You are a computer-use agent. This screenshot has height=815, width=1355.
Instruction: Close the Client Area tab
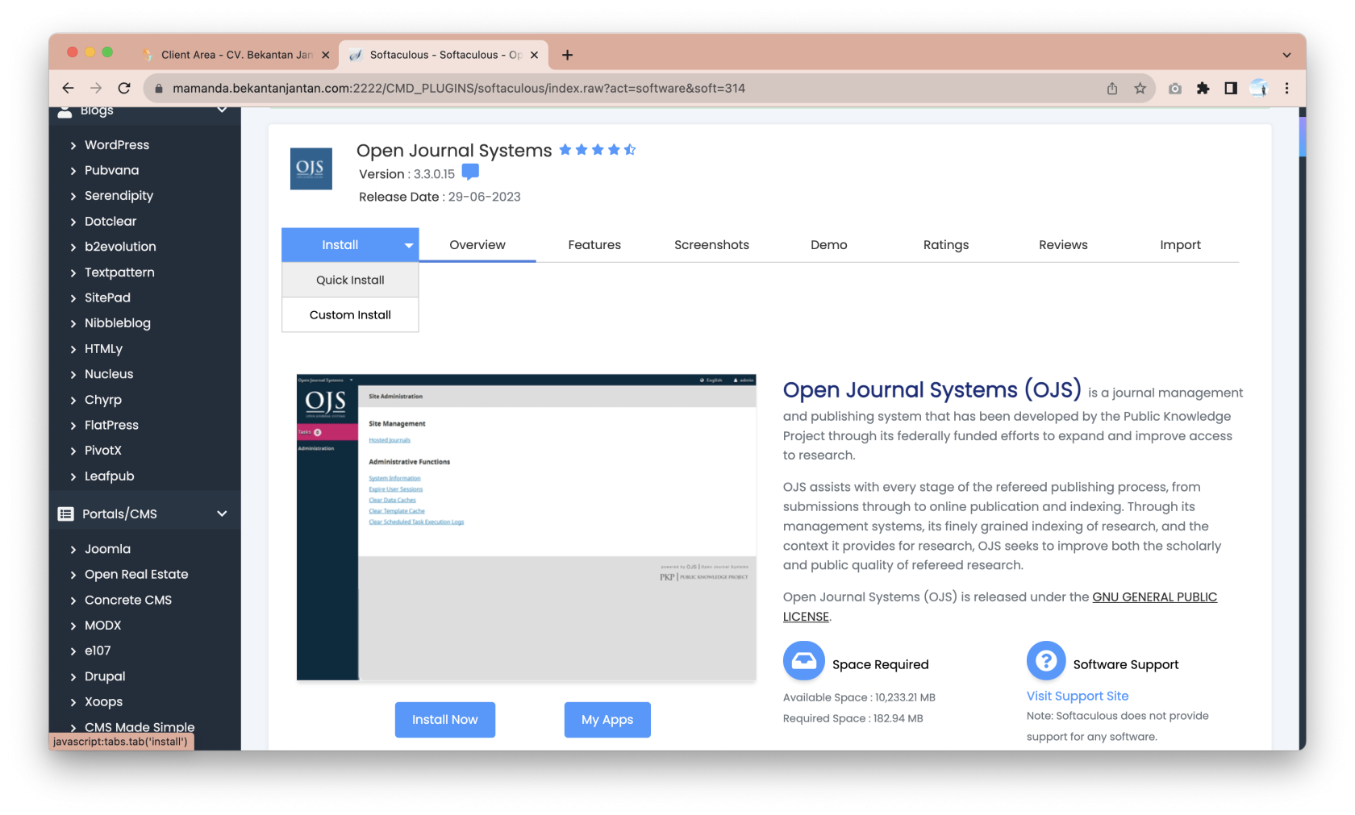point(326,55)
